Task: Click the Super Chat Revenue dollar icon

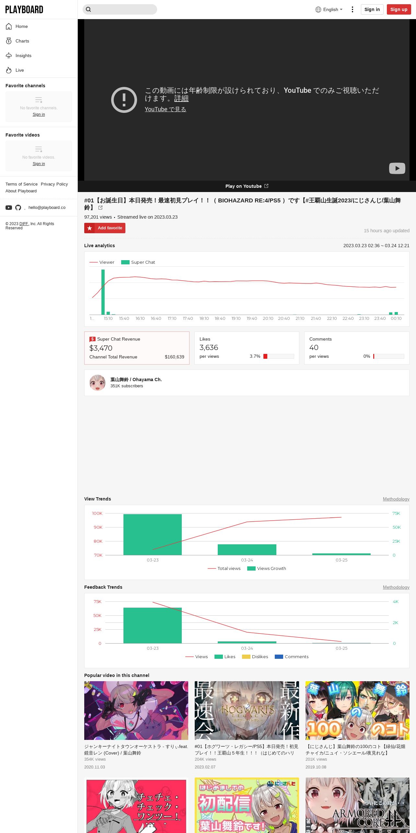Action: tap(92, 339)
